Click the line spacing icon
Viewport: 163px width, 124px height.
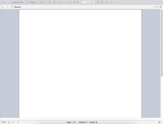pyautogui.click(x=98, y=2)
